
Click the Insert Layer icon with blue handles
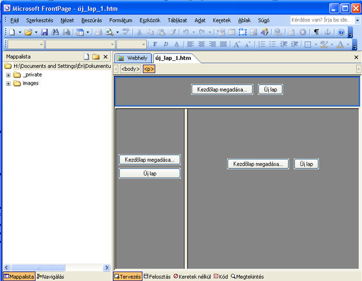pyautogui.click(x=243, y=32)
